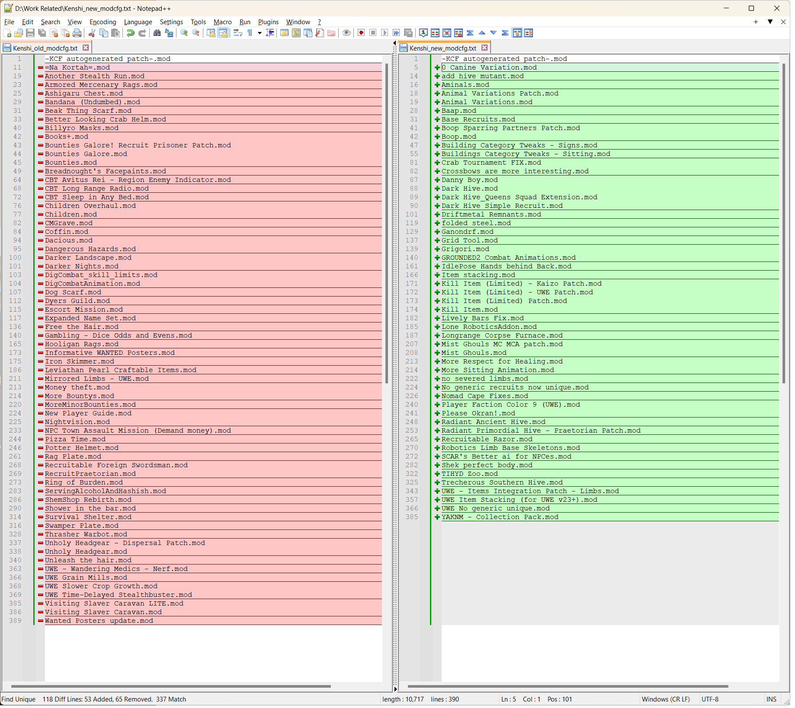The height and width of the screenshot is (708, 795).
Task: Click the Close All documents icon
Action: click(x=66, y=33)
